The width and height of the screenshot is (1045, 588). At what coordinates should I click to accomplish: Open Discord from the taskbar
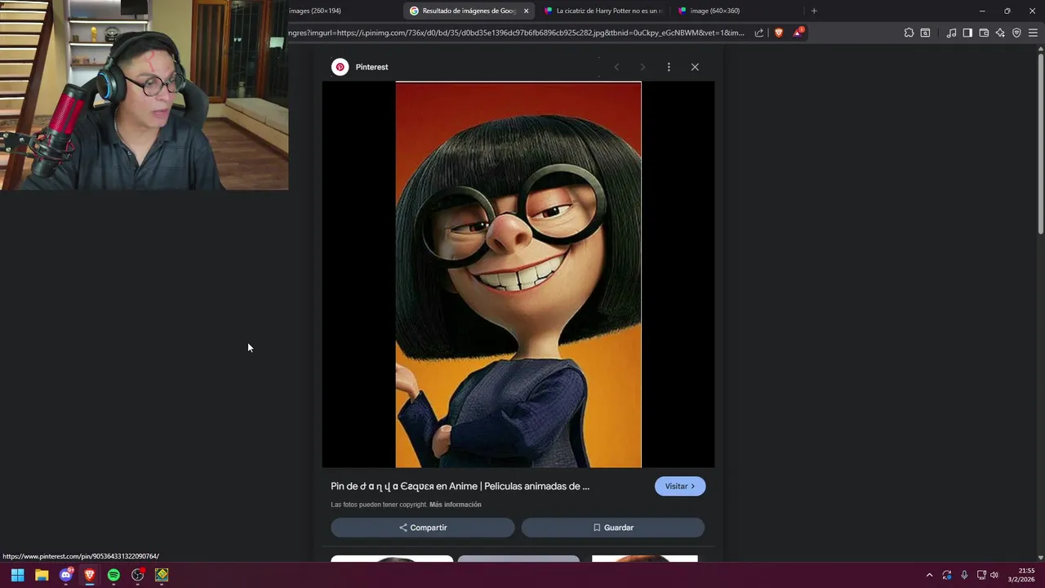pyautogui.click(x=66, y=575)
